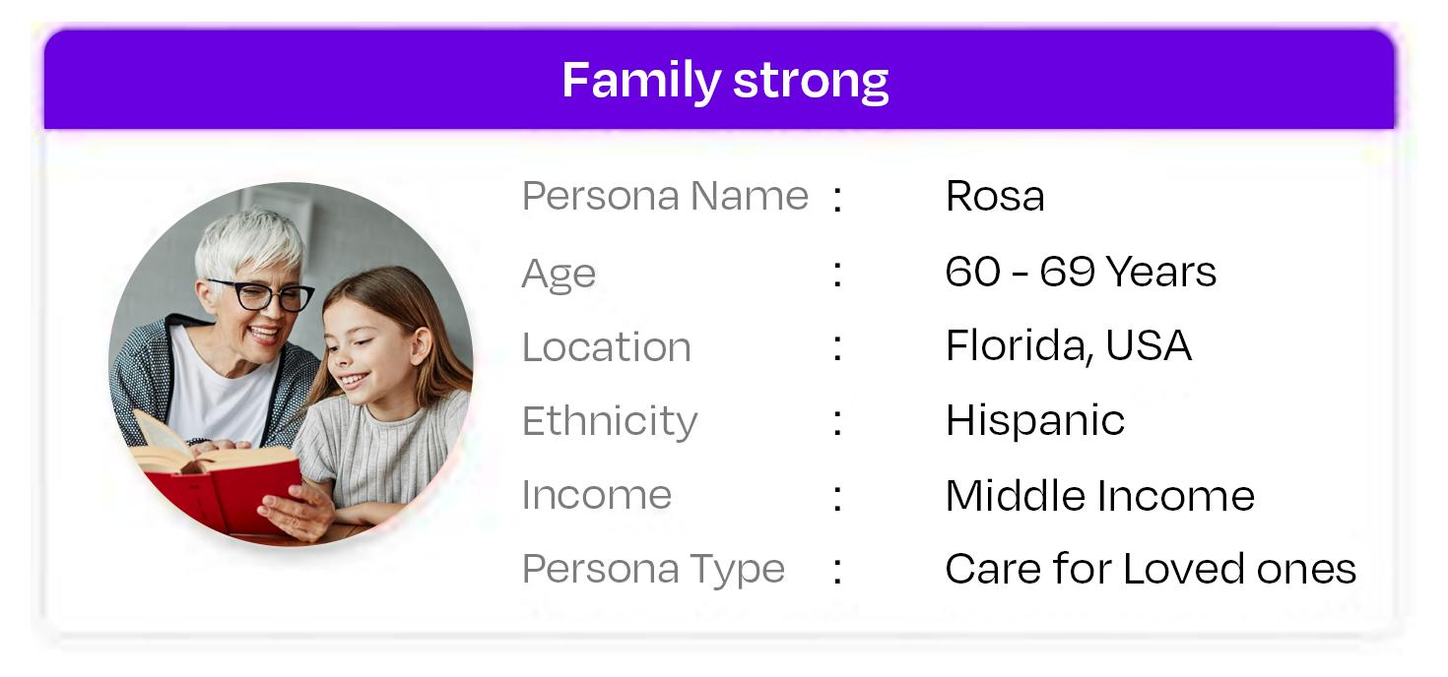Click the 60 - 69 Years value
The width and height of the screenshot is (1448, 677).
pyautogui.click(x=1081, y=272)
